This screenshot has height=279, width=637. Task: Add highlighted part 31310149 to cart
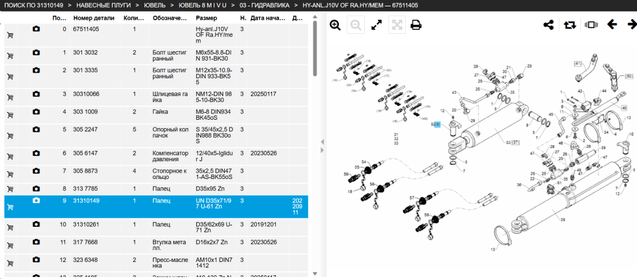[x=11, y=207]
